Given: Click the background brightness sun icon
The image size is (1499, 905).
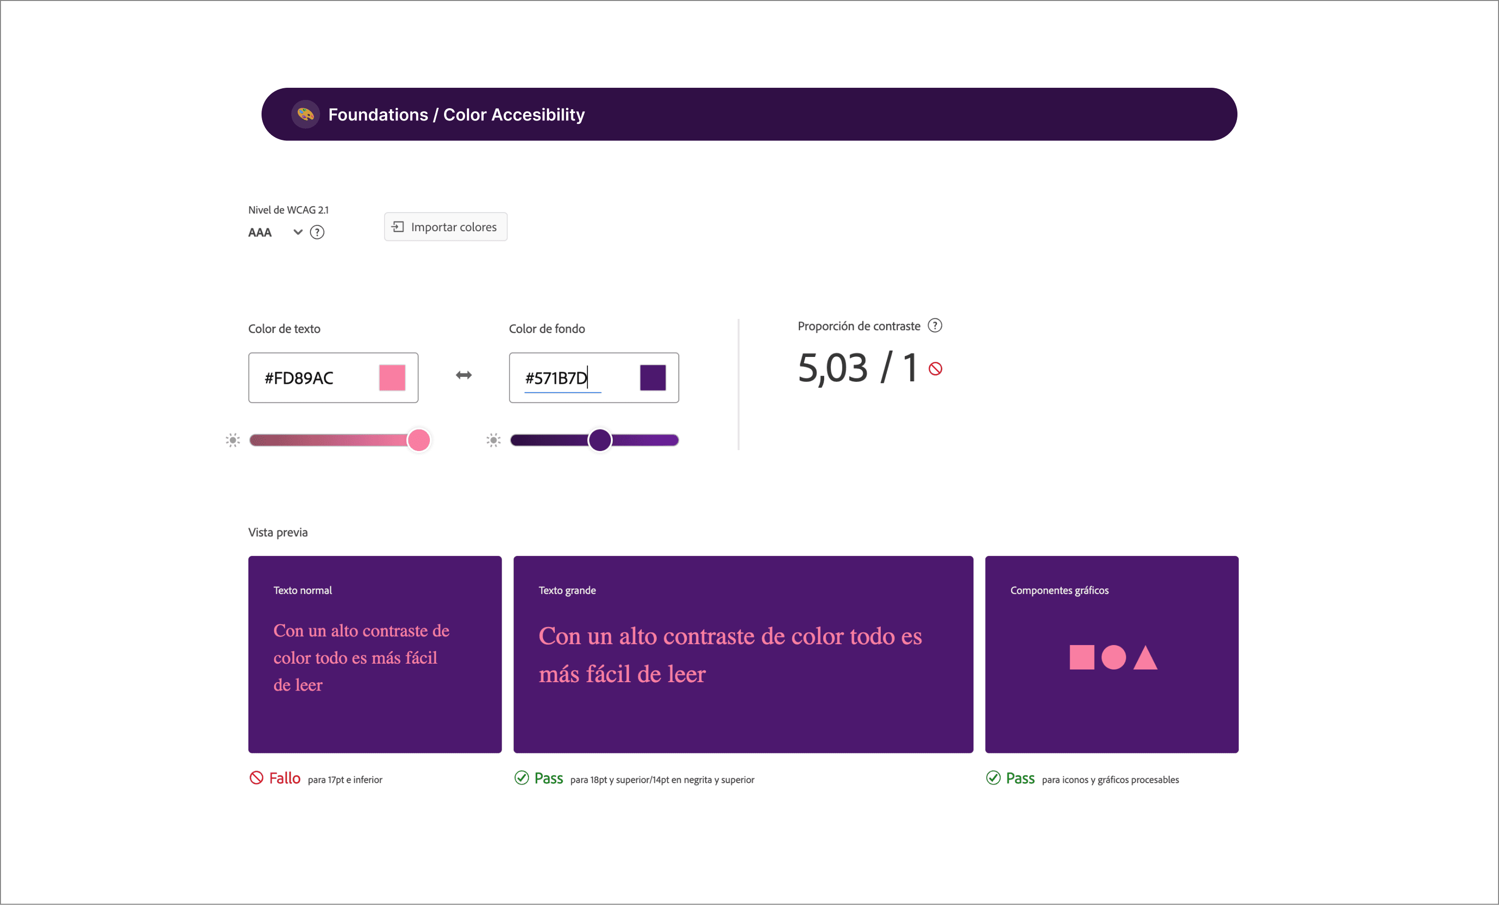Looking at the screenshot, I should pyautogui.click(x=493, y=440).
